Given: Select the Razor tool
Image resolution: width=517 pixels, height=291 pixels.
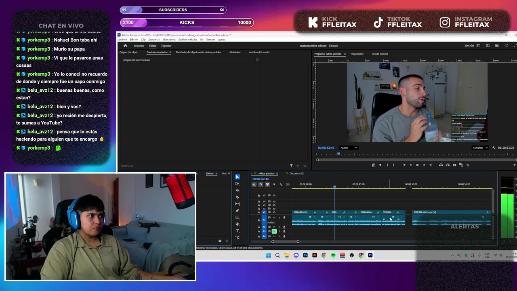Looking at the screenshot, I should [x=237, y=197].
